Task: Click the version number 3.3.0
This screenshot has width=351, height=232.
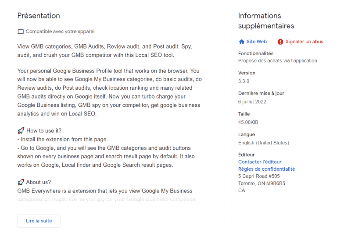Action: [x=244, y=81]
